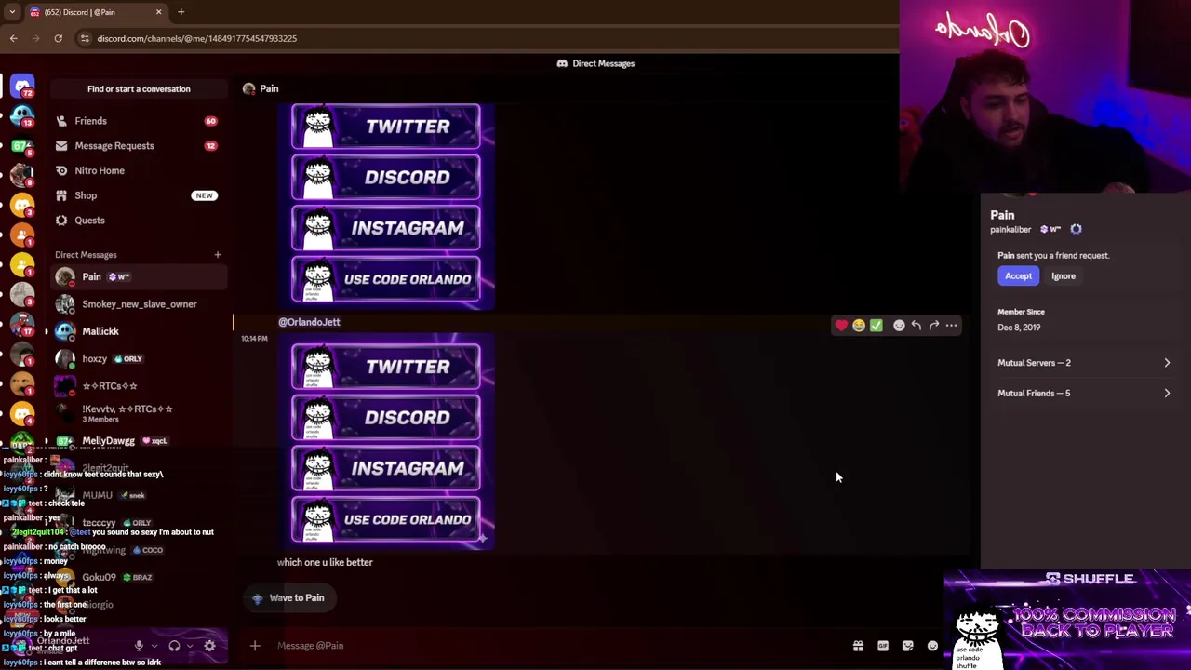
Task: Open Discord home with the 72 badge
Action: [22, 87]
